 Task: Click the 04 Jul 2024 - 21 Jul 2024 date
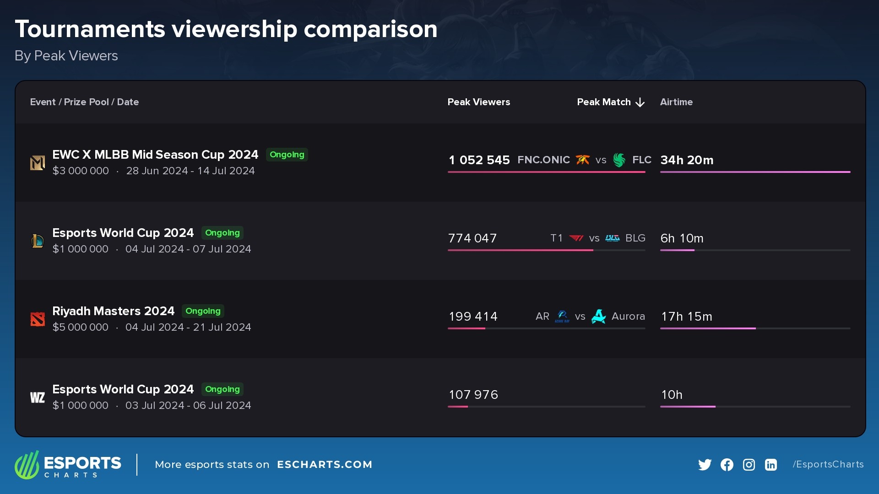(x=188, y=327)
